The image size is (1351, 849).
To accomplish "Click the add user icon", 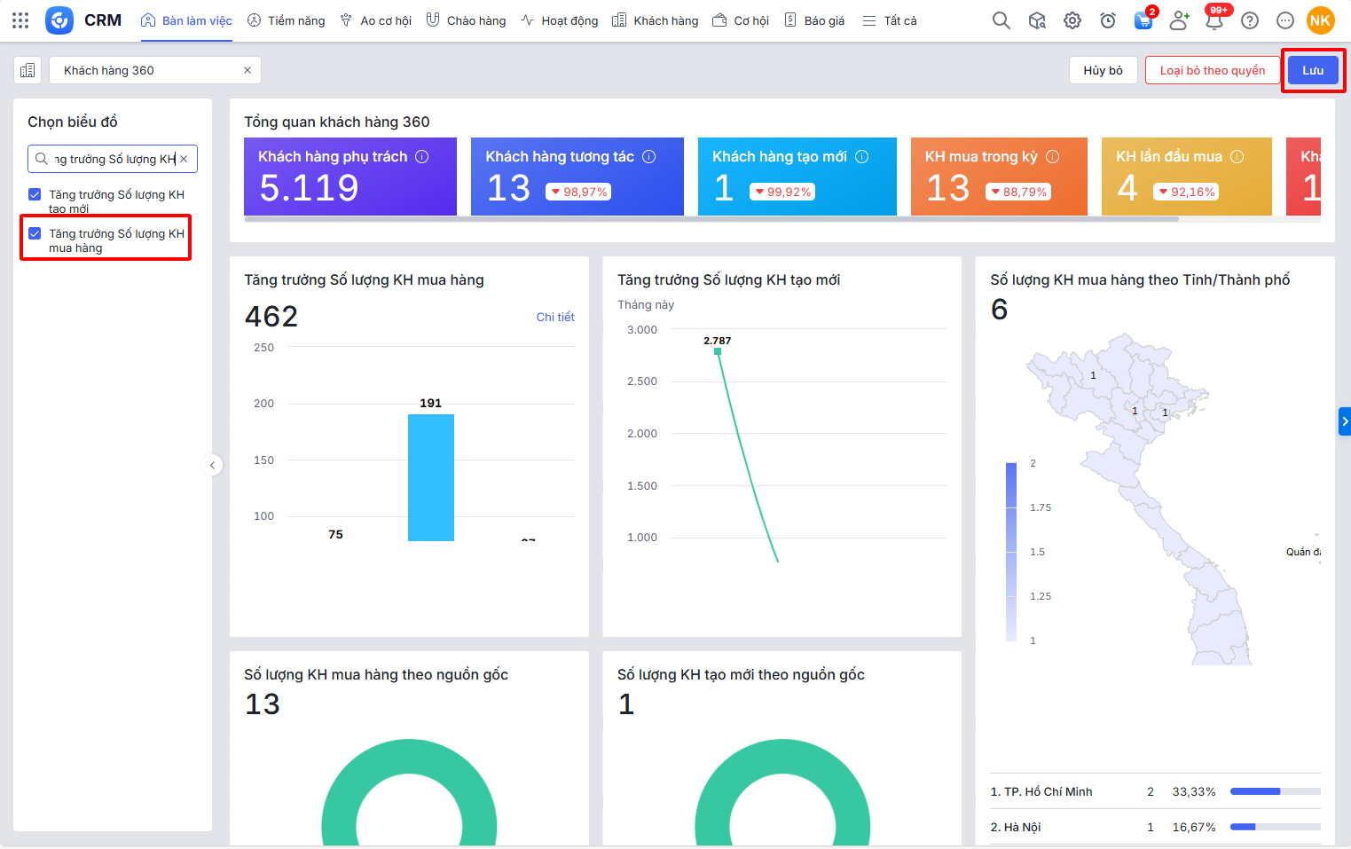I will click(1179, 20).
